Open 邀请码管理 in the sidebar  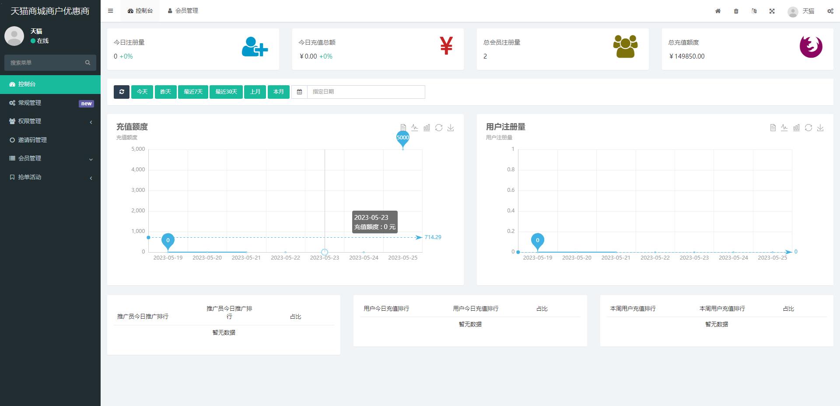click(x=32, y=140)
